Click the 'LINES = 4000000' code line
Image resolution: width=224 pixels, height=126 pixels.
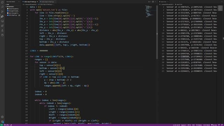39,51
